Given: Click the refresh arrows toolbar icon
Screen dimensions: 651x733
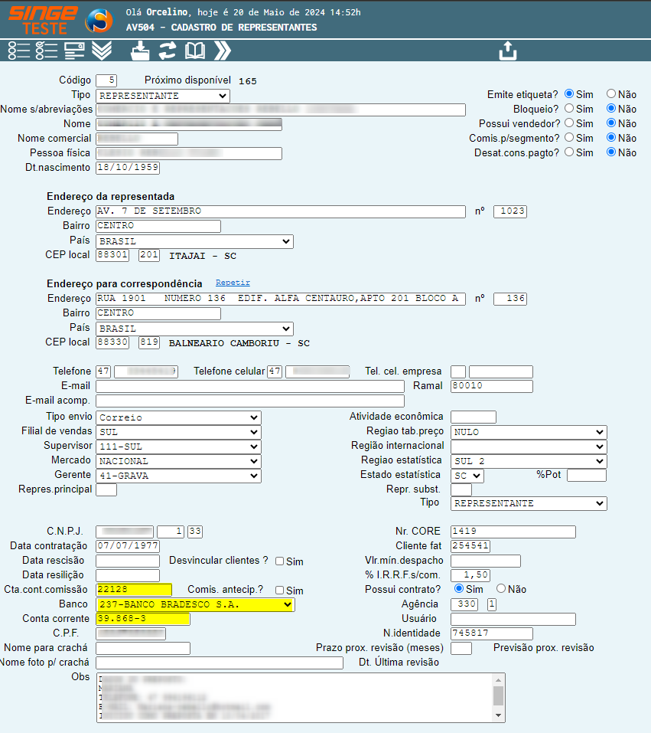Looking at the screenshot, I should click(x=167, y=51).
